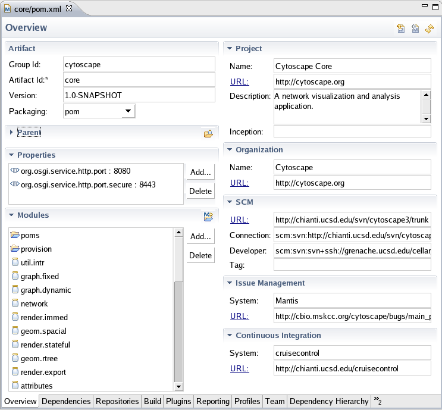Expand the Parent section
This screenshot has width=442, height=410.
[x=12, y=132]
